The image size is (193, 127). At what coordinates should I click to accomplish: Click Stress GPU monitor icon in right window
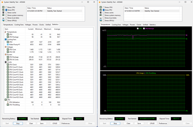(101, 20)
